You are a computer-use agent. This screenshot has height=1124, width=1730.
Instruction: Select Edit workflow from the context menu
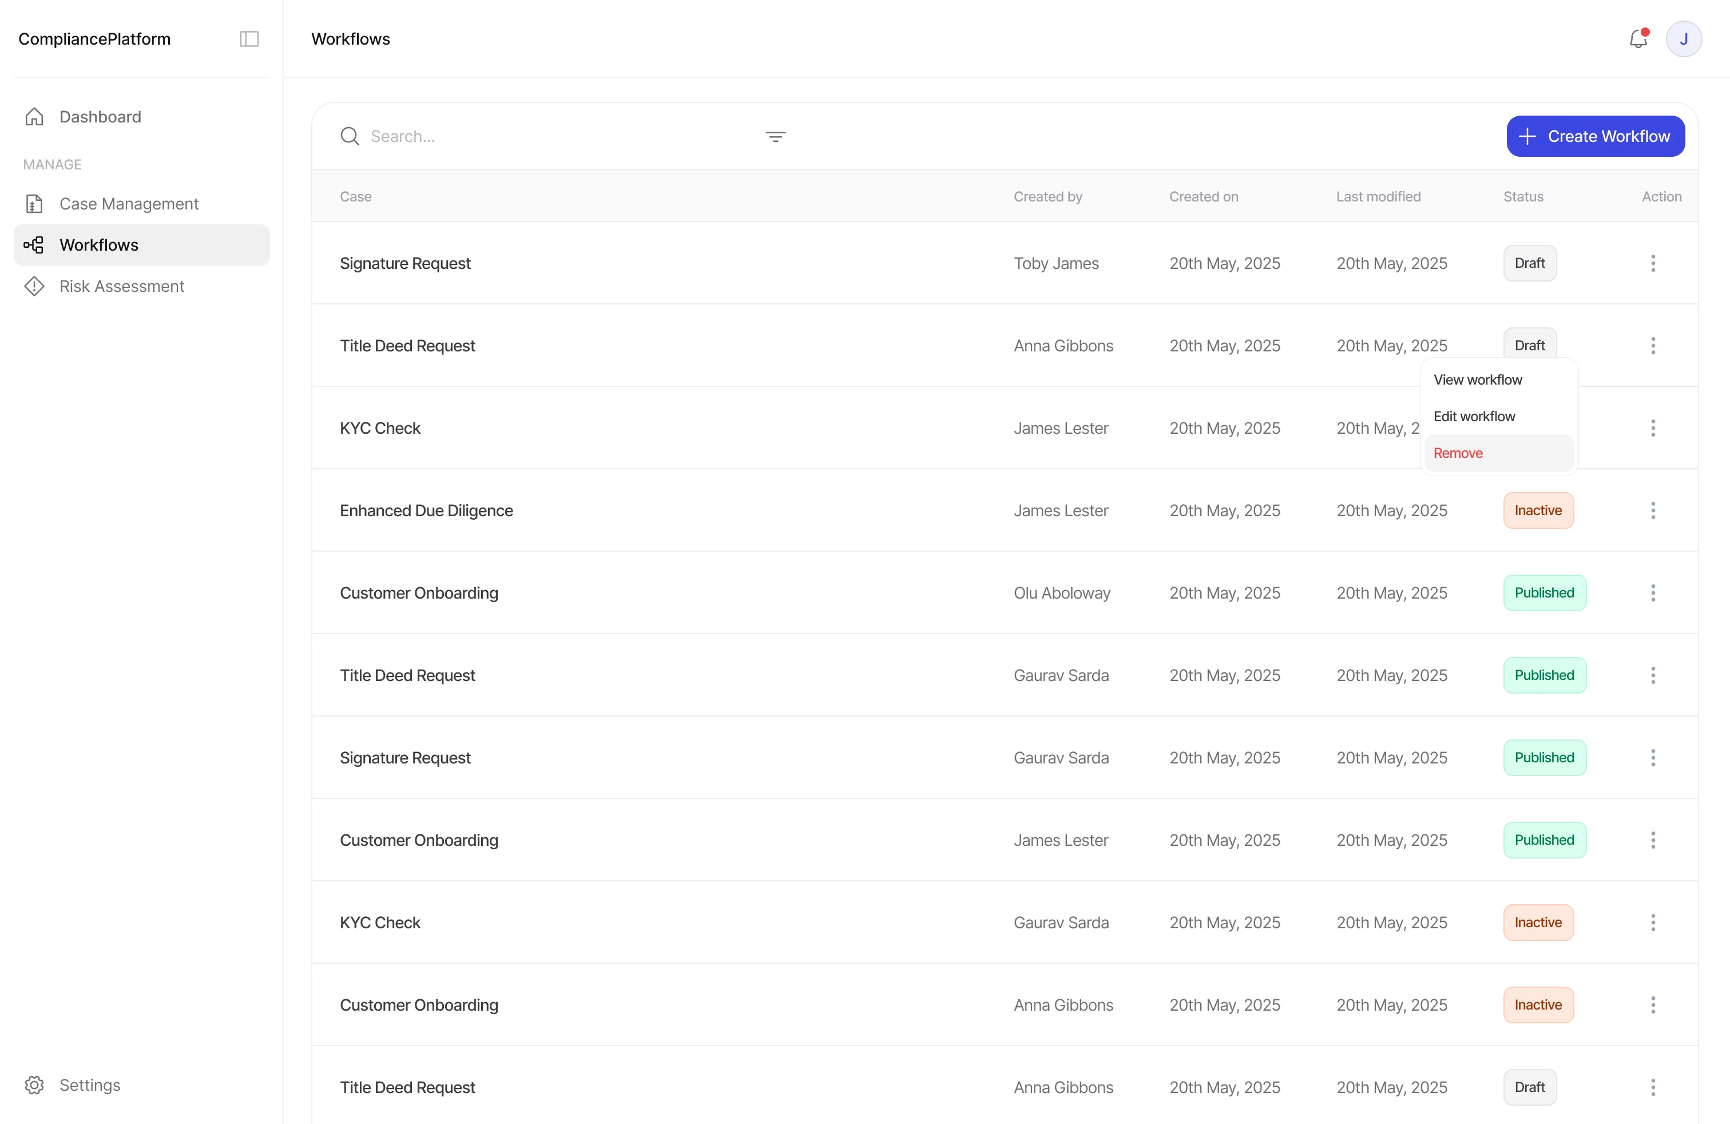coord(1474,415)
